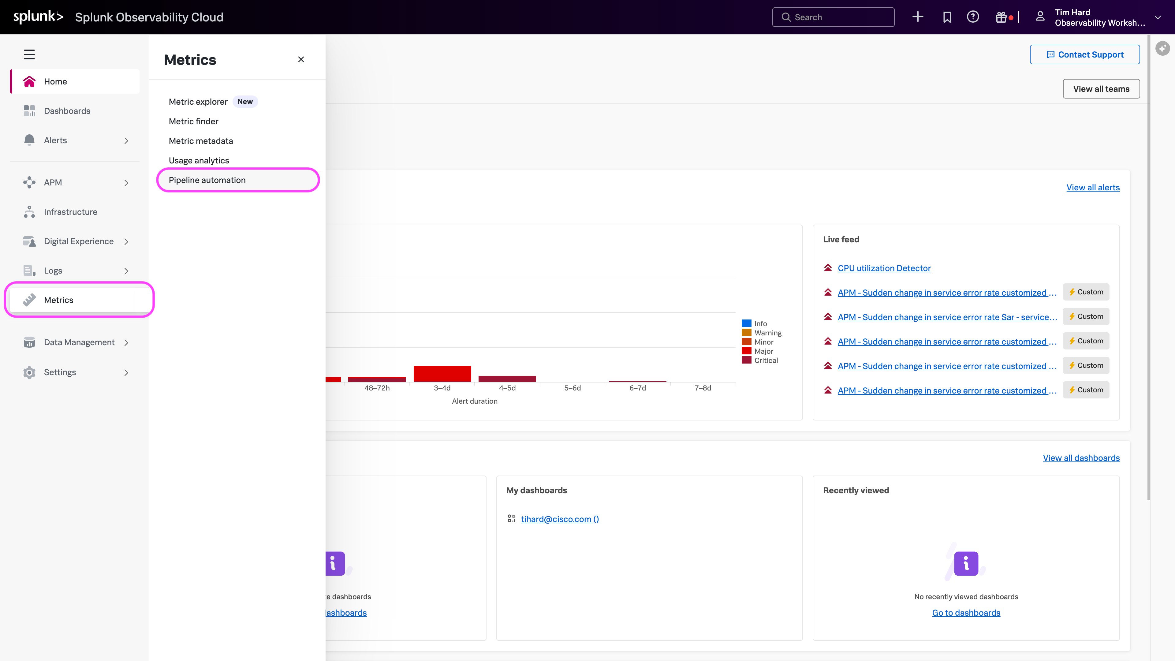Click the AI assistant sparkle icon
The width and height of the screenshot is (1175, 661).
tap(1163, 48)
